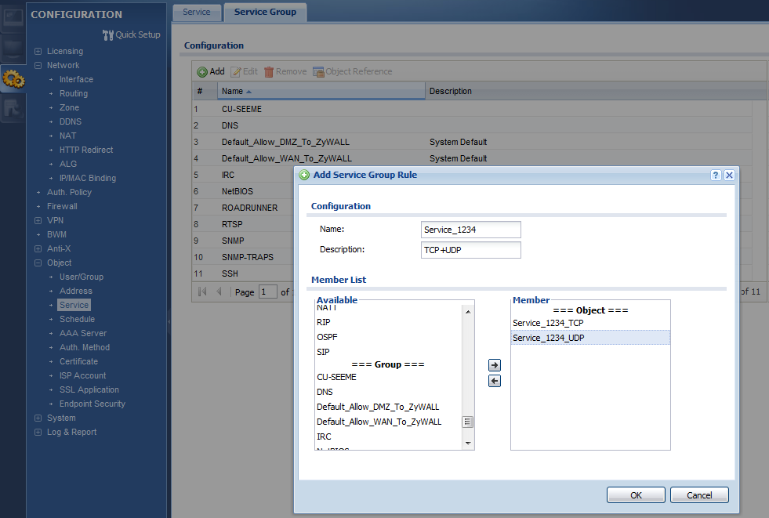Open Certificate objects page
769x518 pixels.
pyautogui.click(x=78, y=362)
